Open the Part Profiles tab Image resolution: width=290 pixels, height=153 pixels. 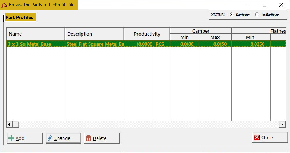pyautogui.click(x=20, y=18)
